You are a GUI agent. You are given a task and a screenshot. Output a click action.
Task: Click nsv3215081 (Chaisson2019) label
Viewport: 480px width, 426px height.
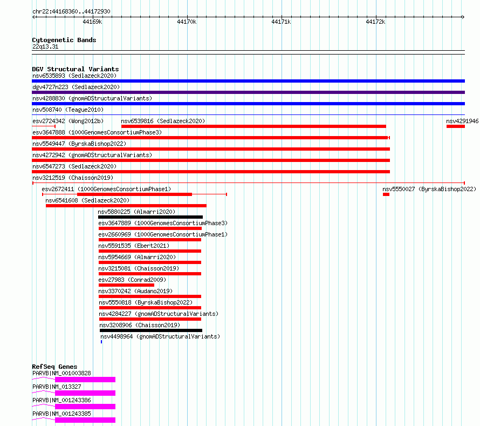139,268
